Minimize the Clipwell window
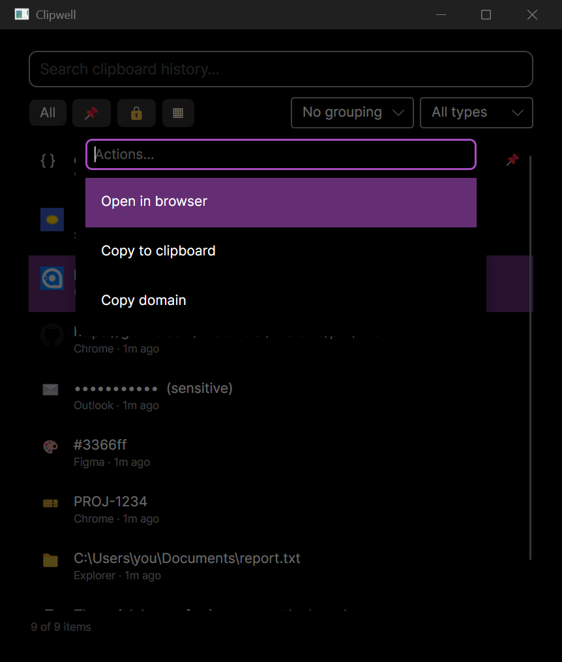 point(441,15)
